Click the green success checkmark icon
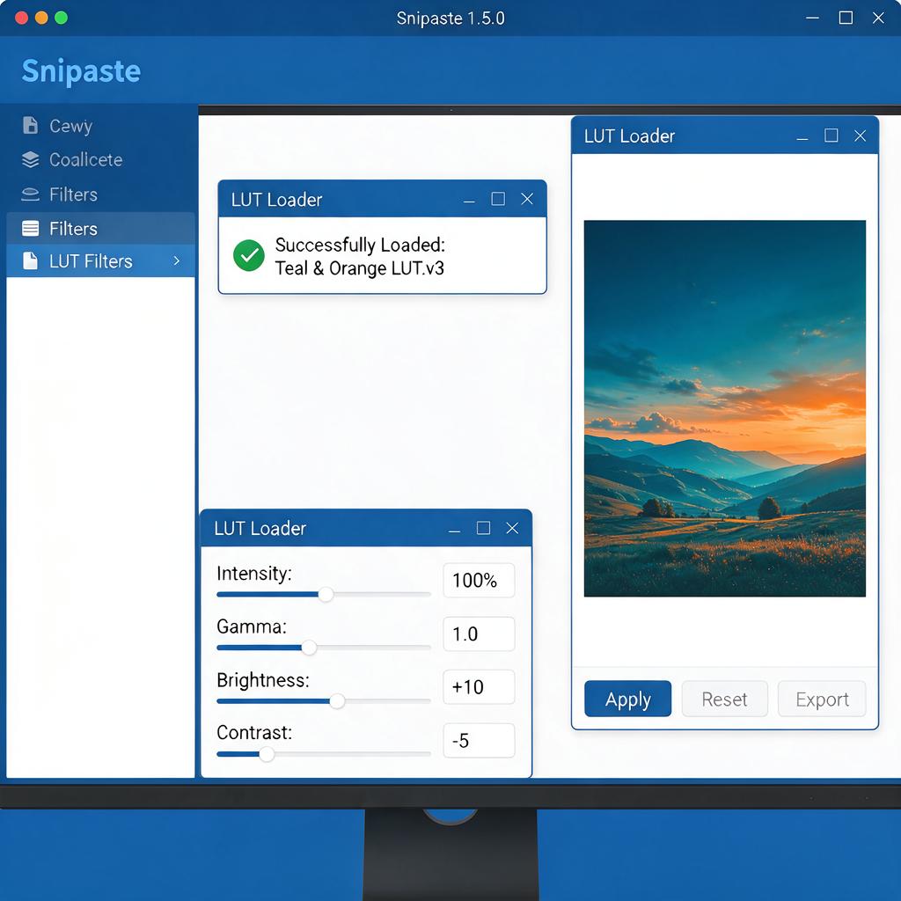This screenshot has width=901, height=901. click(249, 255)
